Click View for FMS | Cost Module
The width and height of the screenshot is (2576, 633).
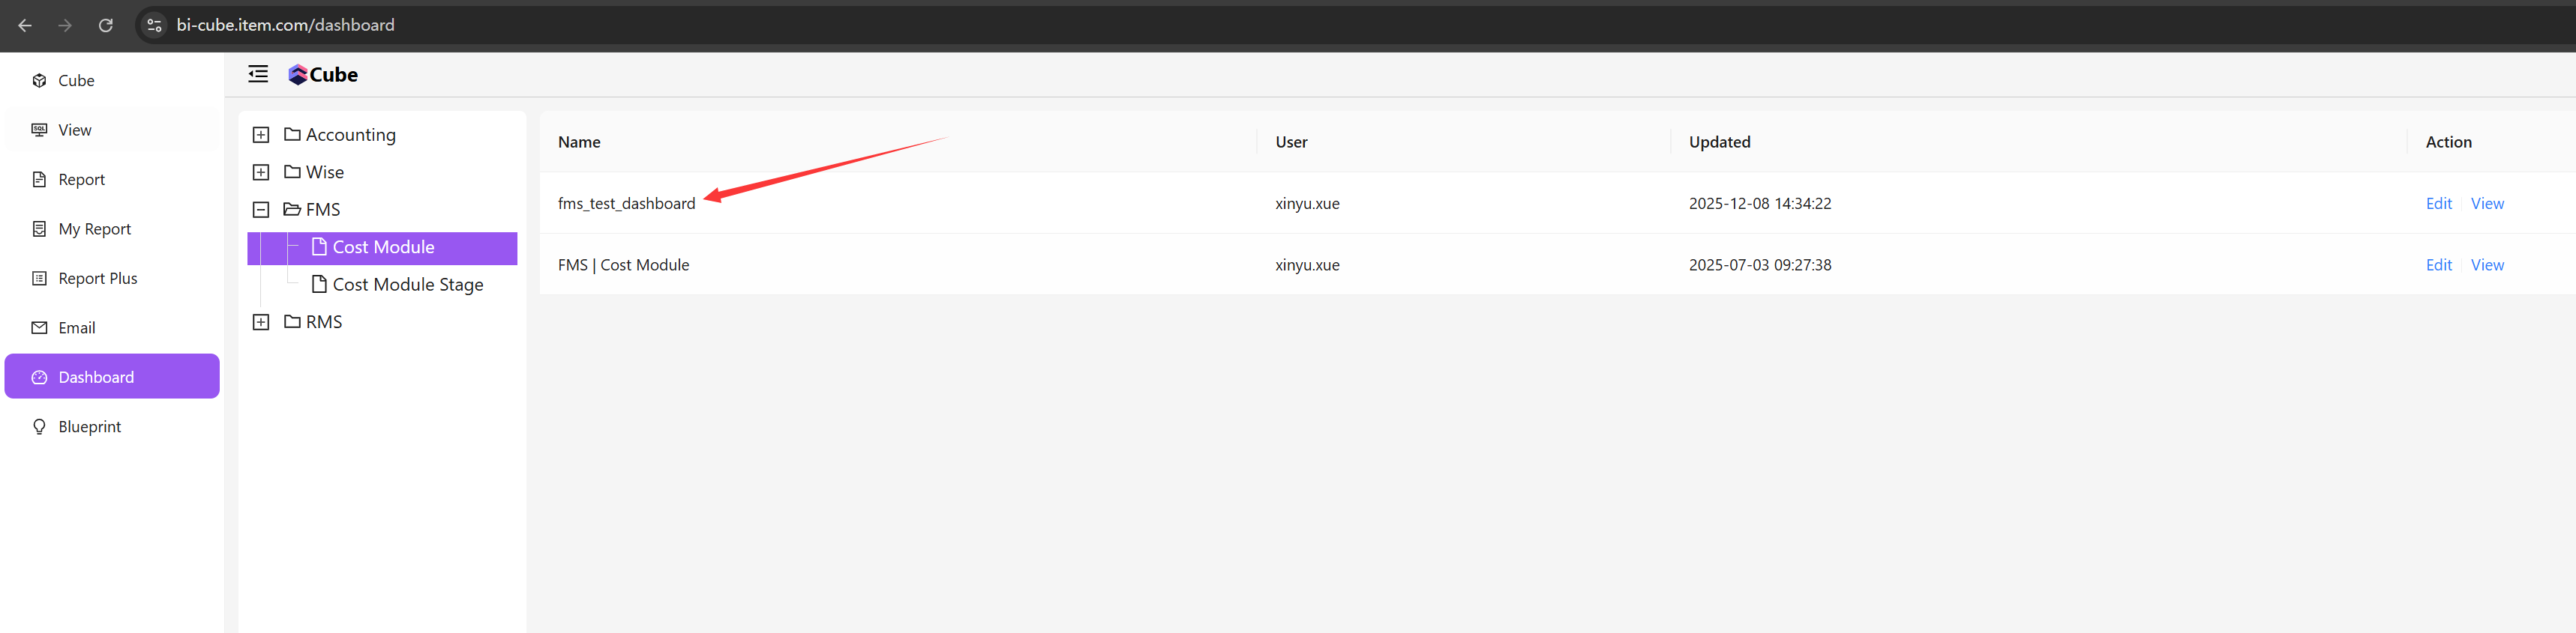pos(2486,264)
